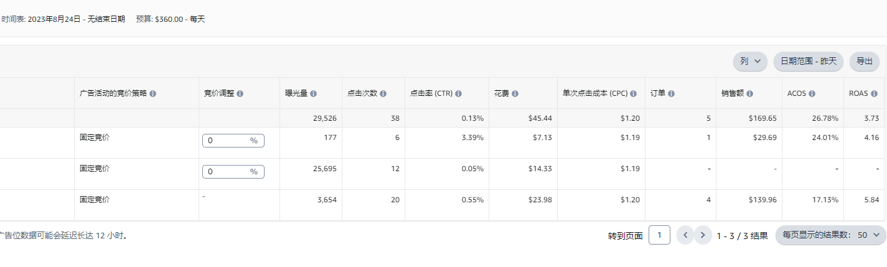Click info icon beside 订单 header
This screenshot has height=267, width=887.
coord(672,93)
